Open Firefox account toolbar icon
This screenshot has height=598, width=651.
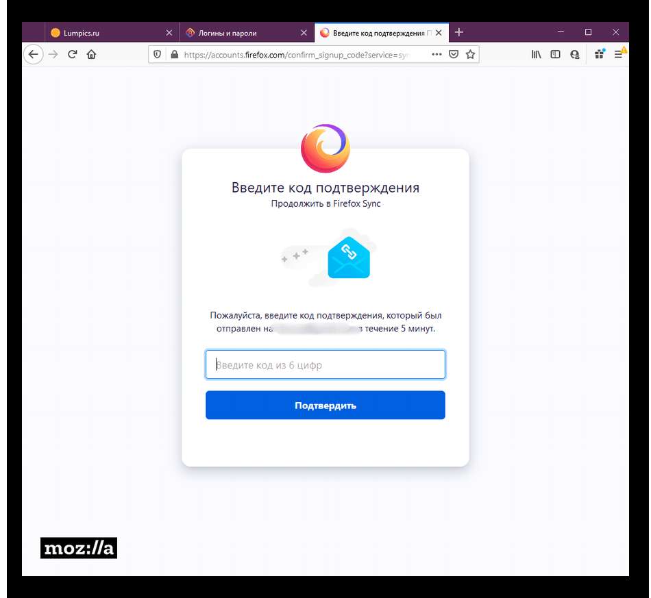[x=575, y=54]
